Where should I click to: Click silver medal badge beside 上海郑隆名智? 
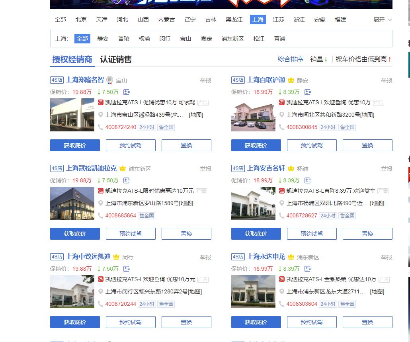(x=109, y=80)
